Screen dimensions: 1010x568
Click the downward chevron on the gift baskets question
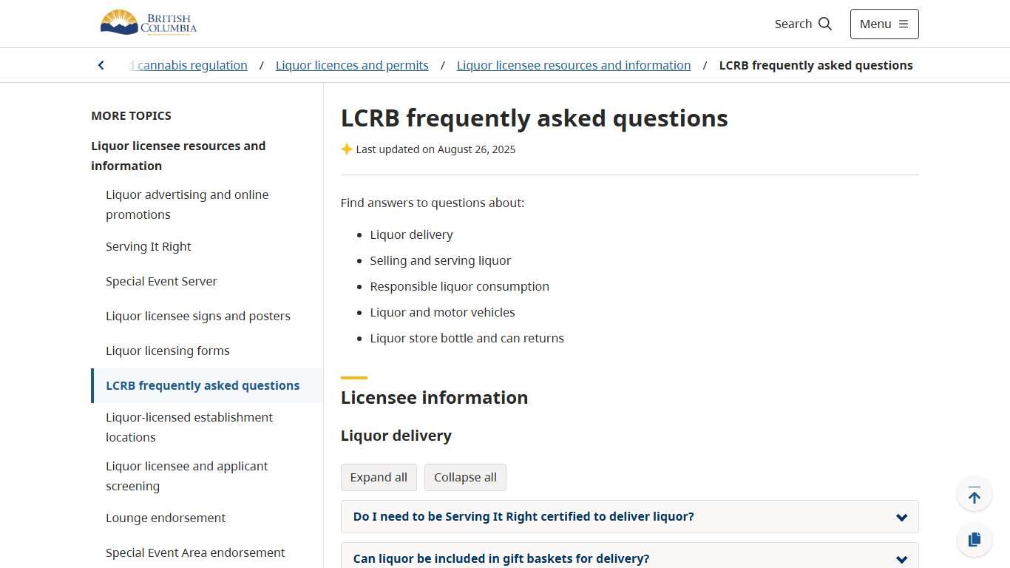pos(901,559)
